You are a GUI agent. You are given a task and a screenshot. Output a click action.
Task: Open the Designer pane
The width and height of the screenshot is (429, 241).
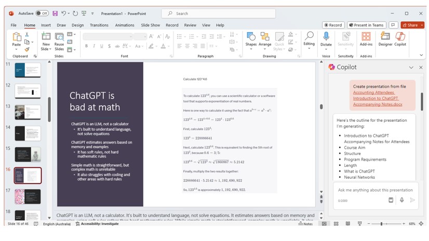tap(385, 37)
